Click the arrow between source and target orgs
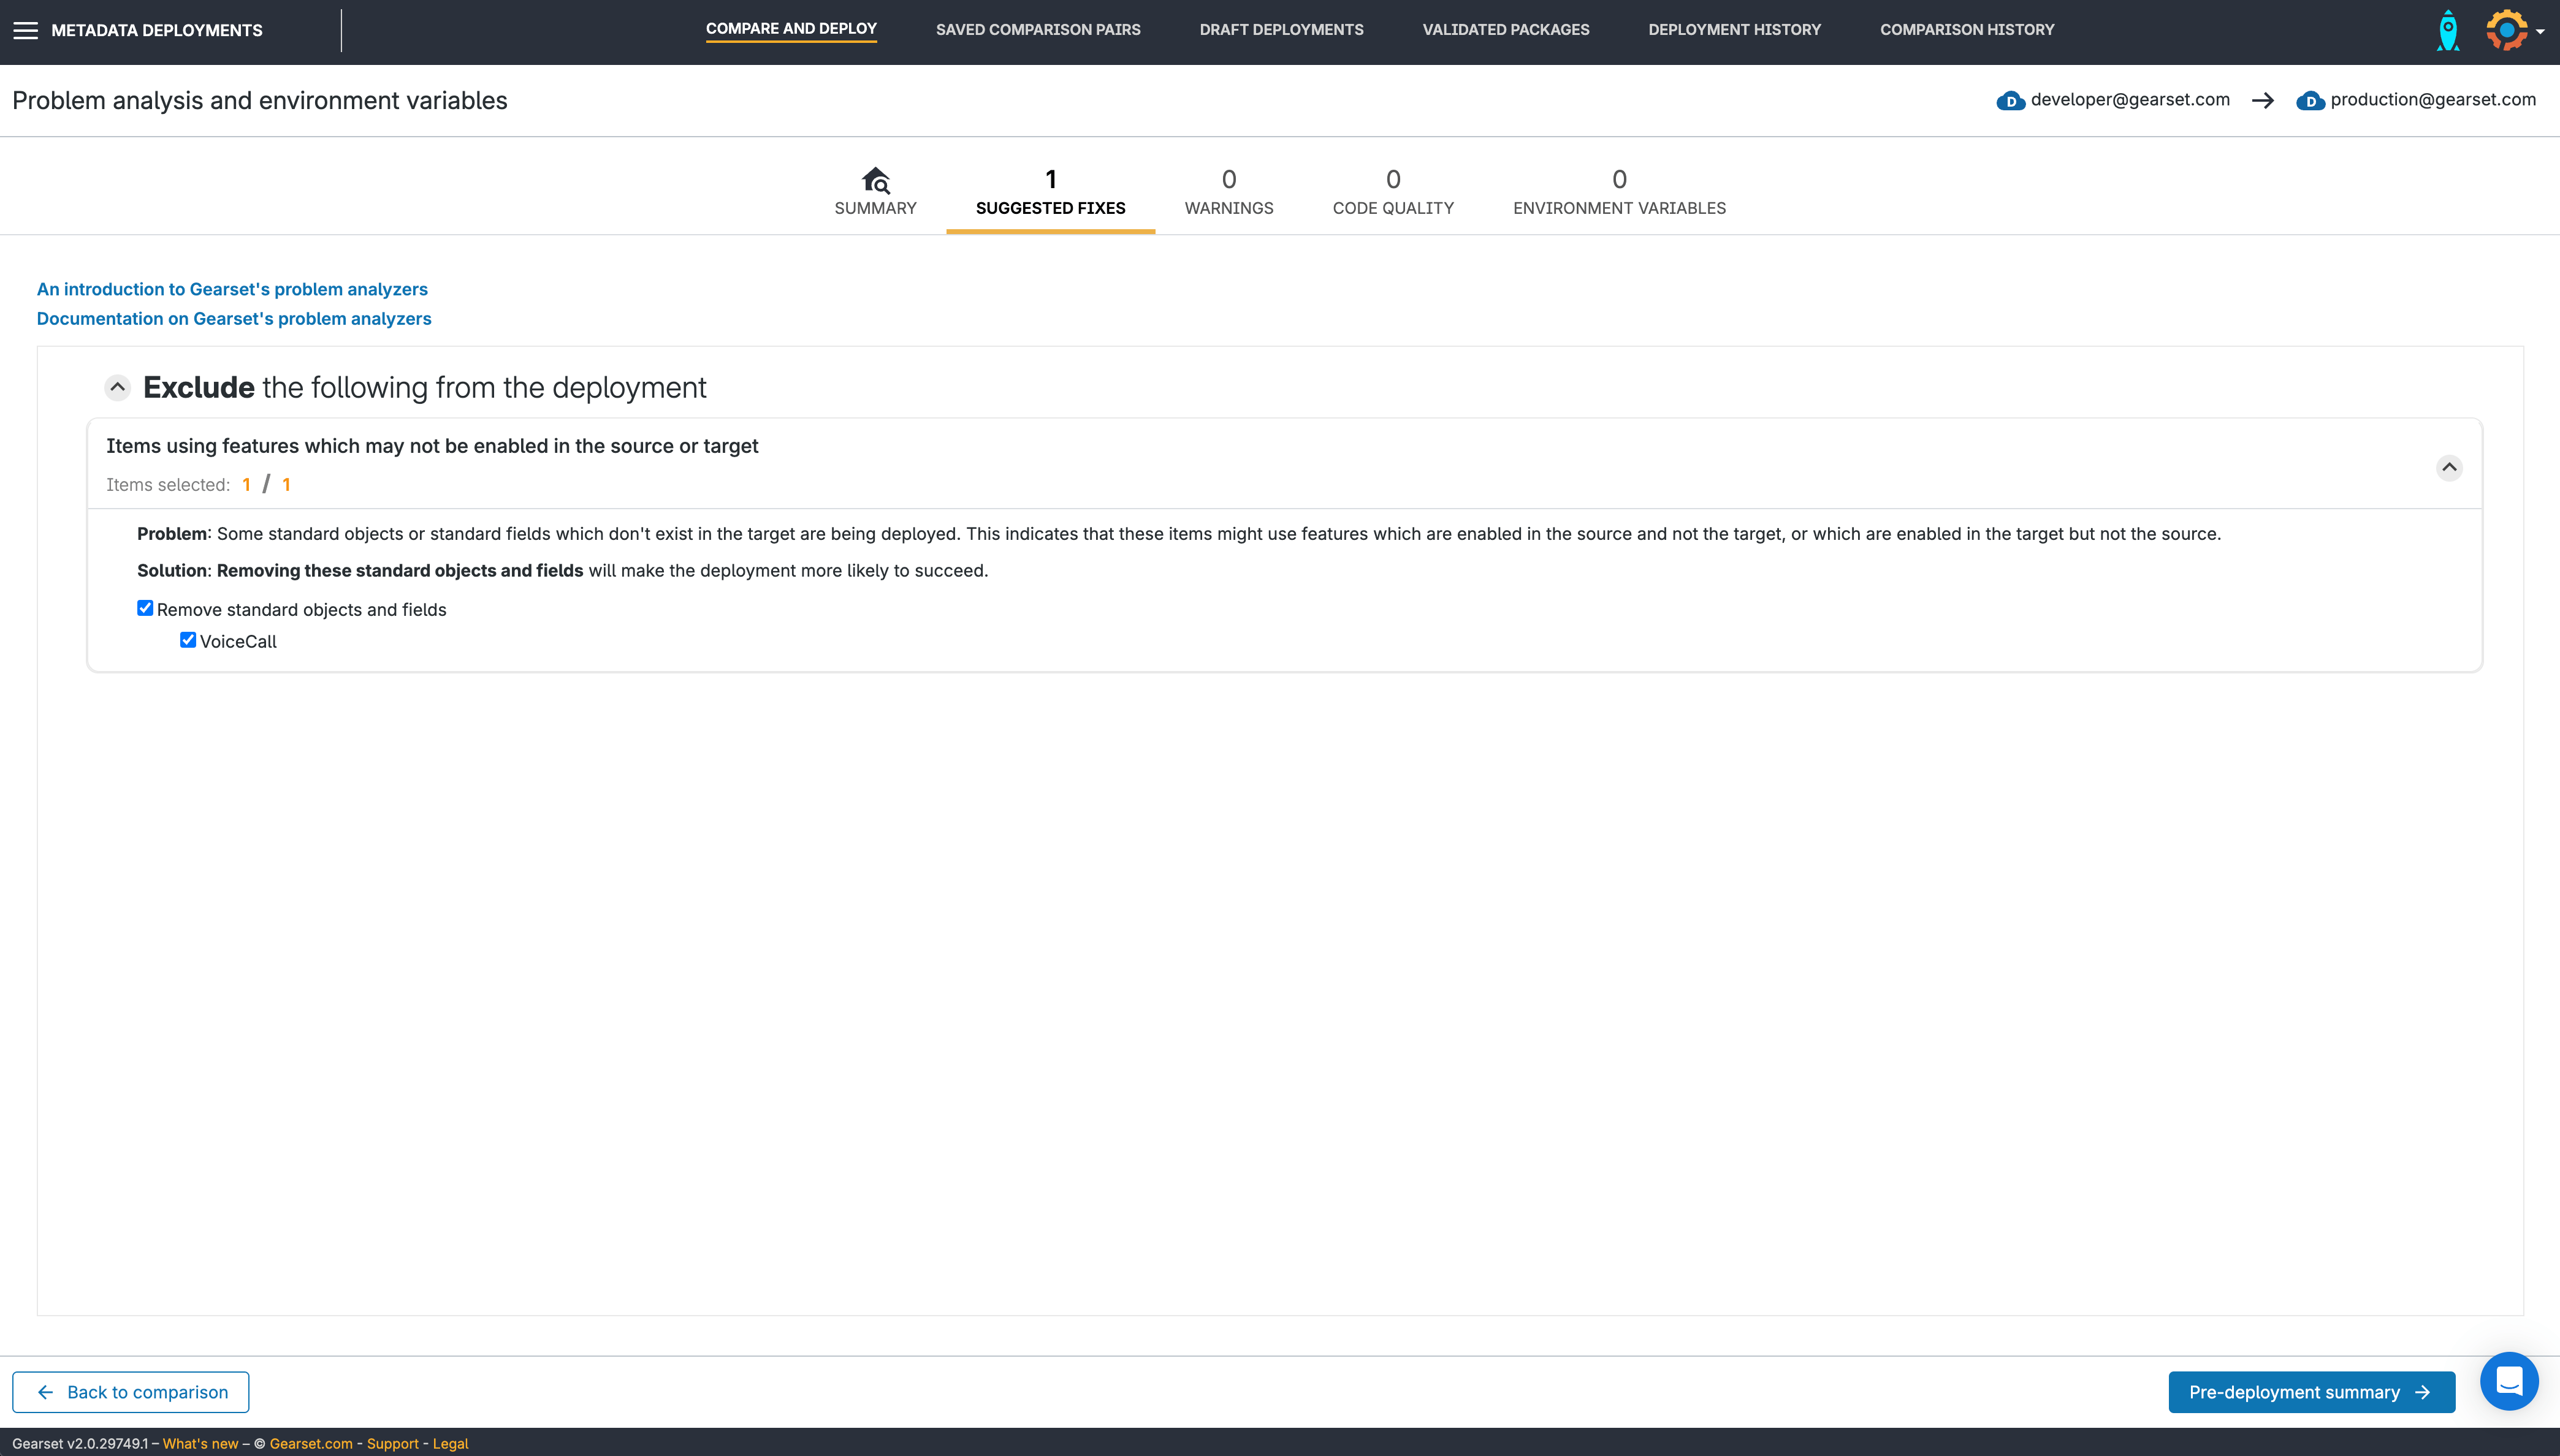 (x=2263, y=101)
